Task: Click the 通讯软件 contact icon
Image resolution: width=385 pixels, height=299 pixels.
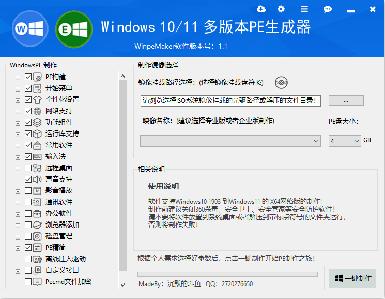Action: click(x=37, y=202)
